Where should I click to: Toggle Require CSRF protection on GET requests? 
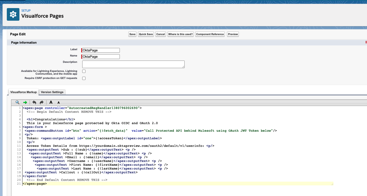[x=84, y=78]
